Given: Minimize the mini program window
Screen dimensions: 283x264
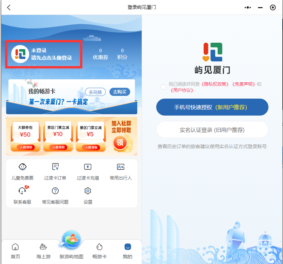Looking at the screenshot, I should click(x=260, y=7).
